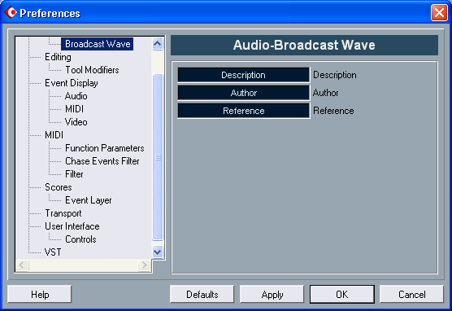Select Tool Modifiers under Editing
The height and width of the screenshot is (311, 452).
(x=92, y=70)
